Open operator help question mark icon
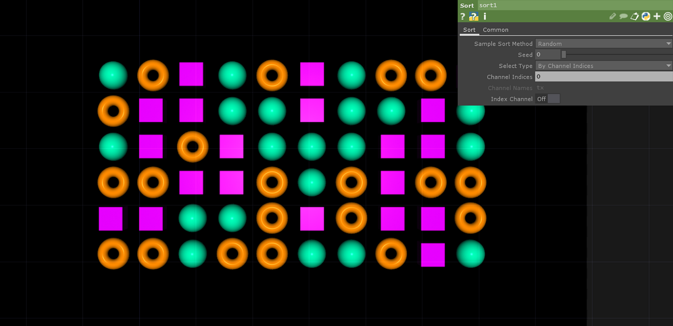The image size is (673, 326). click(x=462, y=16)
